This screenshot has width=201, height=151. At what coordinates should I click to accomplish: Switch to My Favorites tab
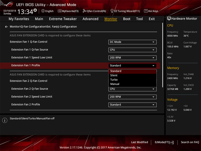point(19,19)
